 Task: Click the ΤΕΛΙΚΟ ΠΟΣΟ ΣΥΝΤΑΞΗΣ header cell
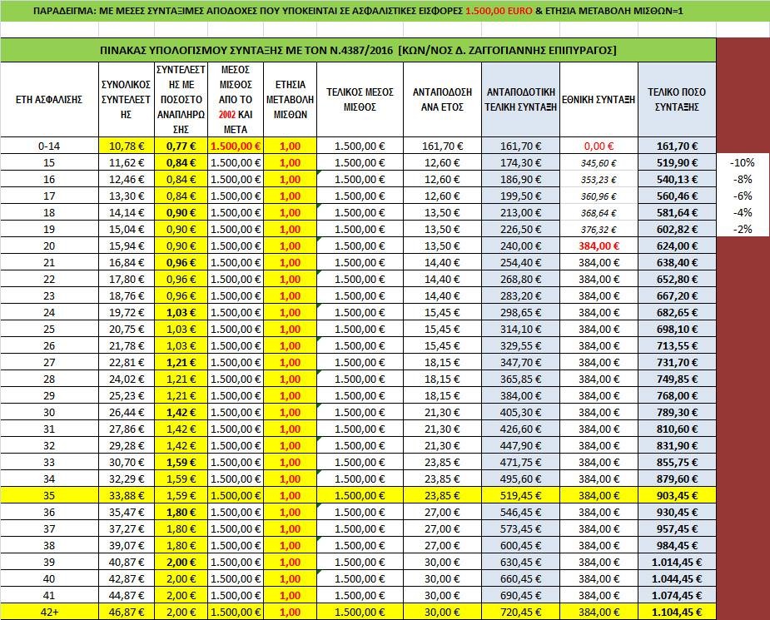[676, 98]
